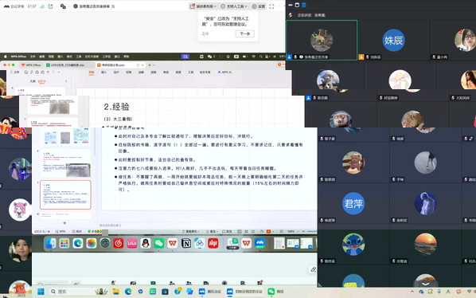The width and height of the screenshot is (476, 298).
Task: Toggle full-screen view of shared screen
Action: 271,6
